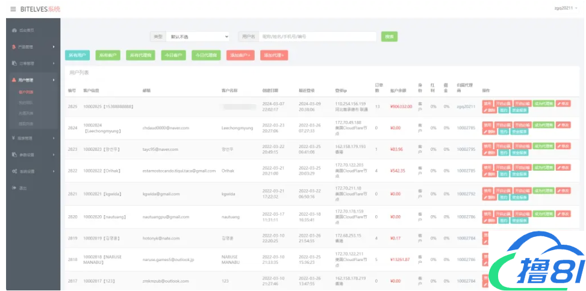Click the 退出 logout icon in sidebar

coord(14,188)
